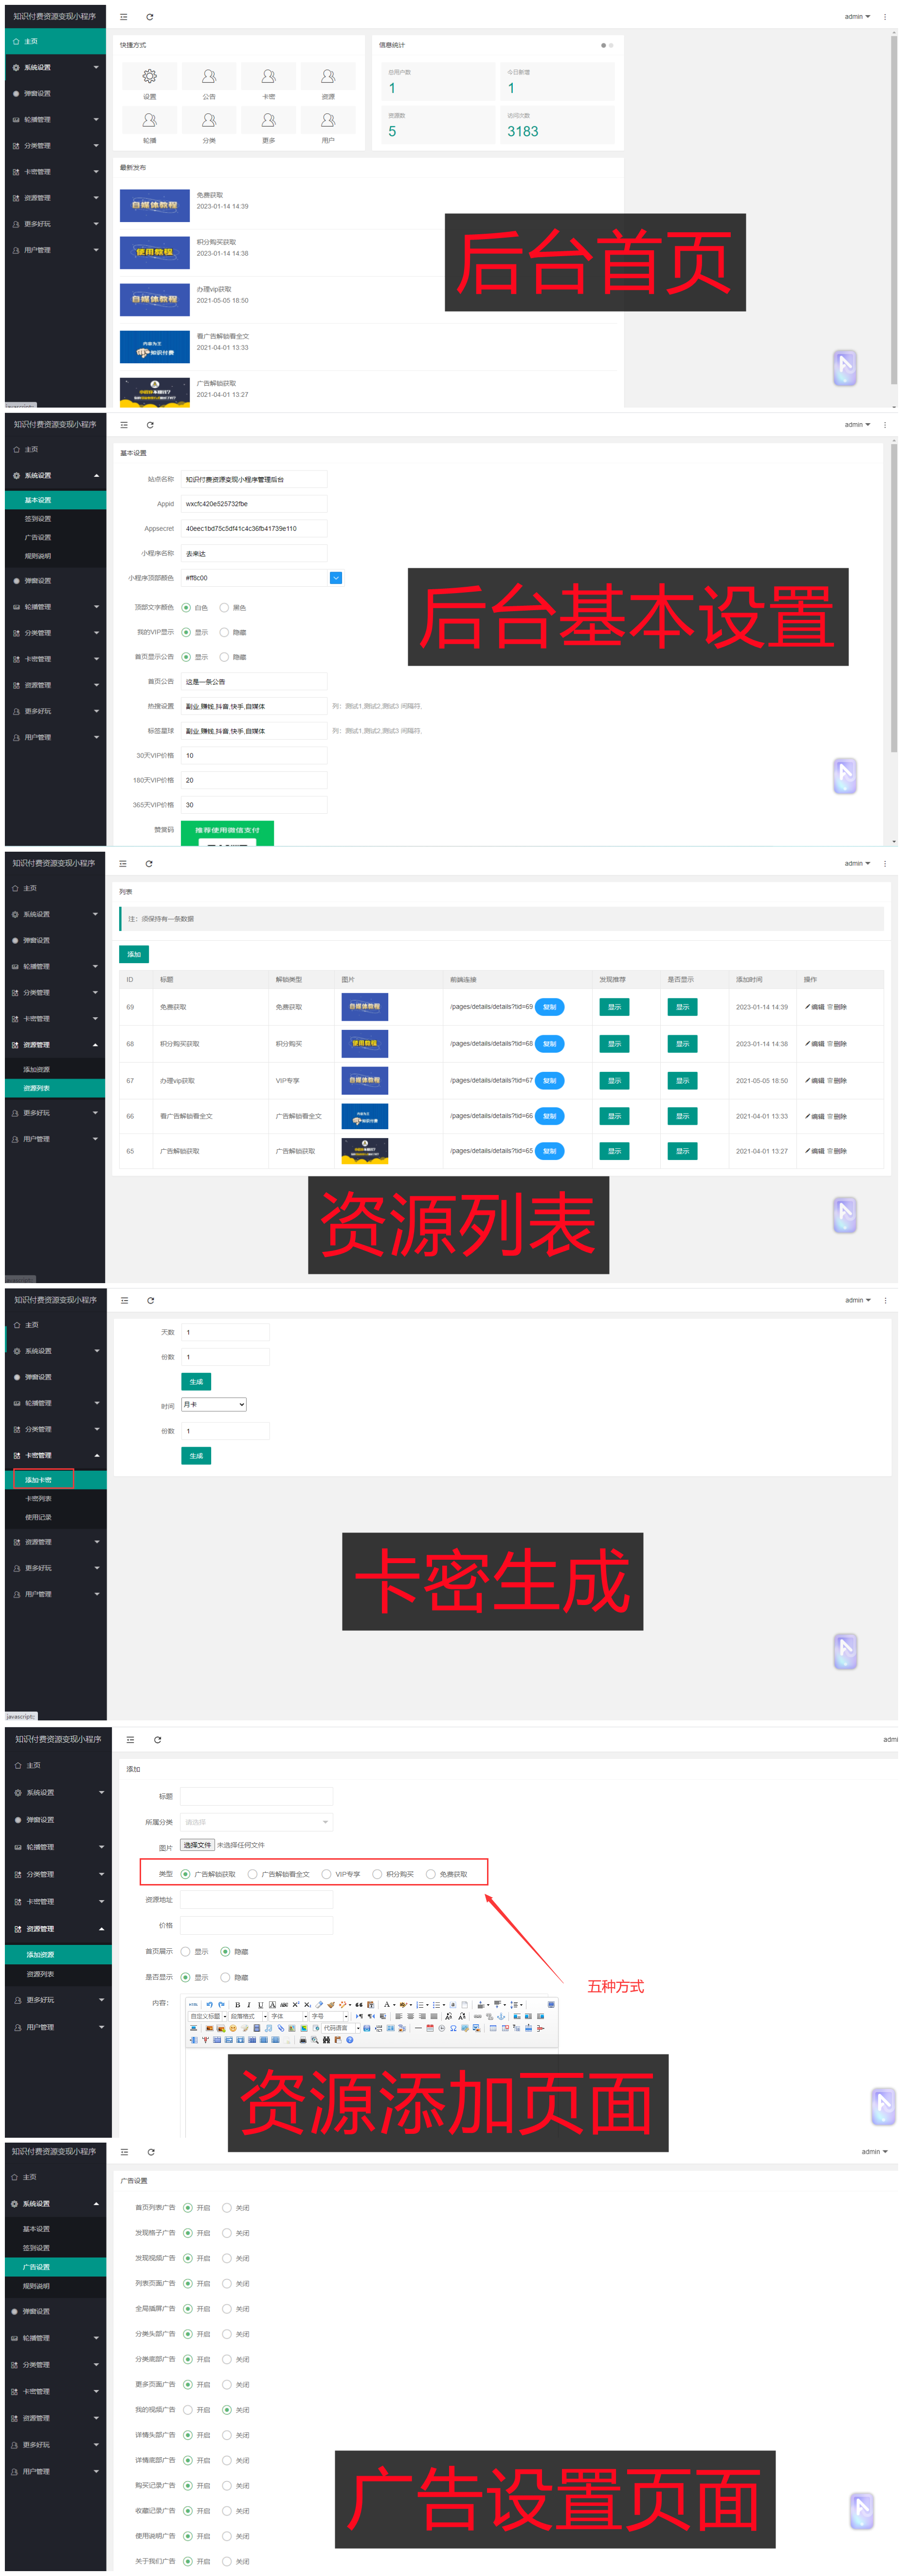Open the 字号 size dropdown in editor

click(x=330, y=2017)
